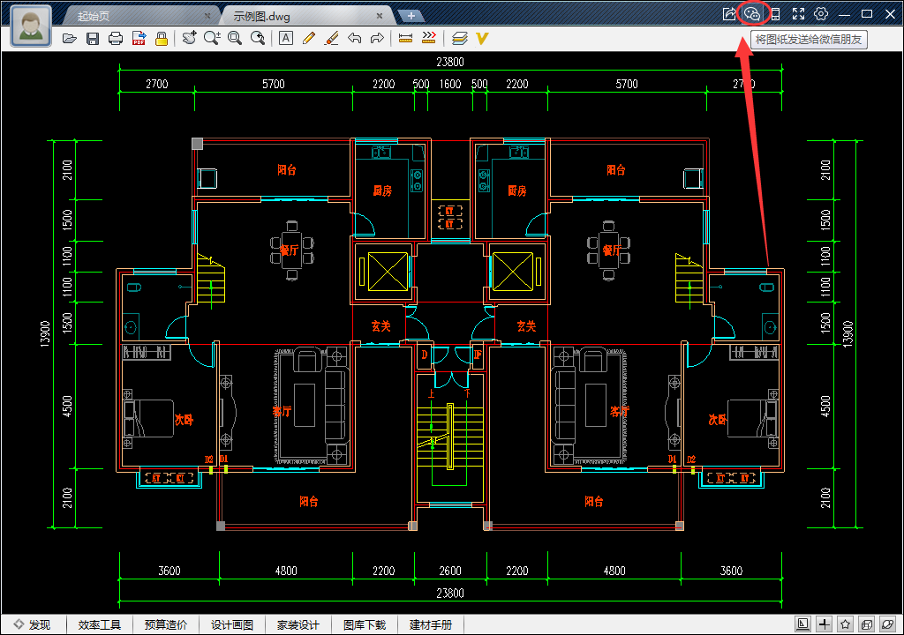Screen dimensions: 904x635
Task: Toggle fullscreen view mode
Action: coord(798,14)
